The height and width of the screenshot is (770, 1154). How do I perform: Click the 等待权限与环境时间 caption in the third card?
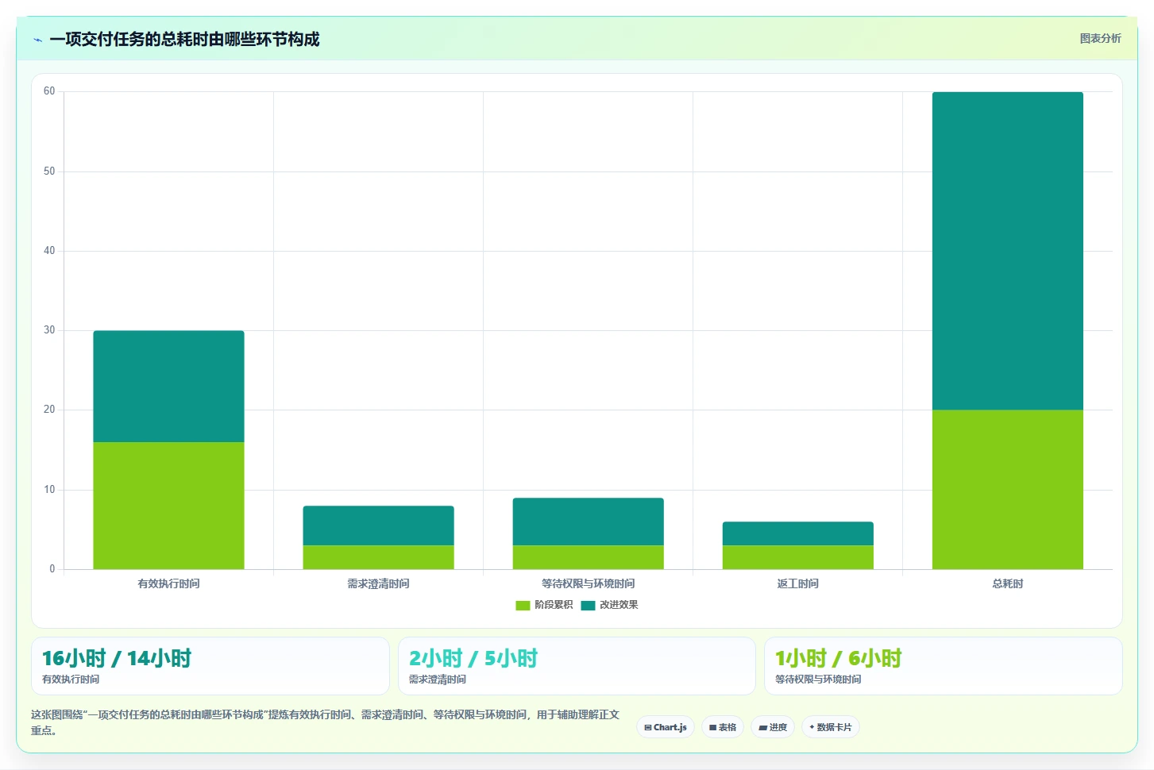[x=818, y=680]
